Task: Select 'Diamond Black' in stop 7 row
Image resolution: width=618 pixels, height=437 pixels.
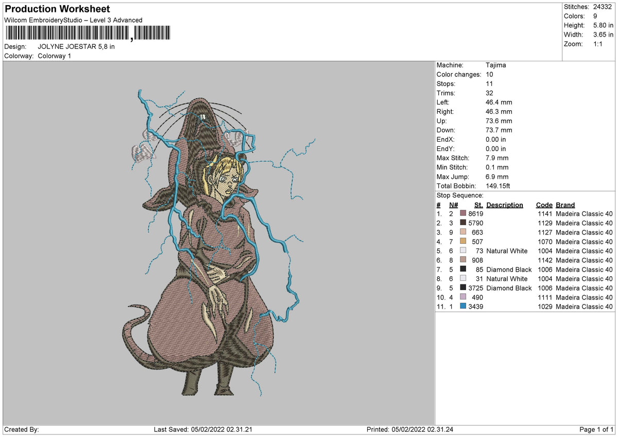Action: click(509, 269)
